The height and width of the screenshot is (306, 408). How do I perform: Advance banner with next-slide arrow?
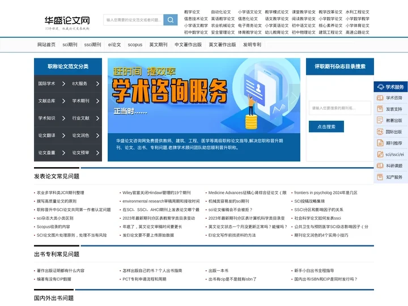(x=295, y=97)
